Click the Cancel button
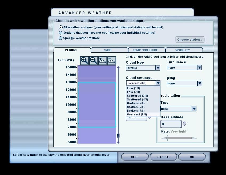Image resolution: width=226 pixels, height=175 pixels. click(x=163, y=157)
